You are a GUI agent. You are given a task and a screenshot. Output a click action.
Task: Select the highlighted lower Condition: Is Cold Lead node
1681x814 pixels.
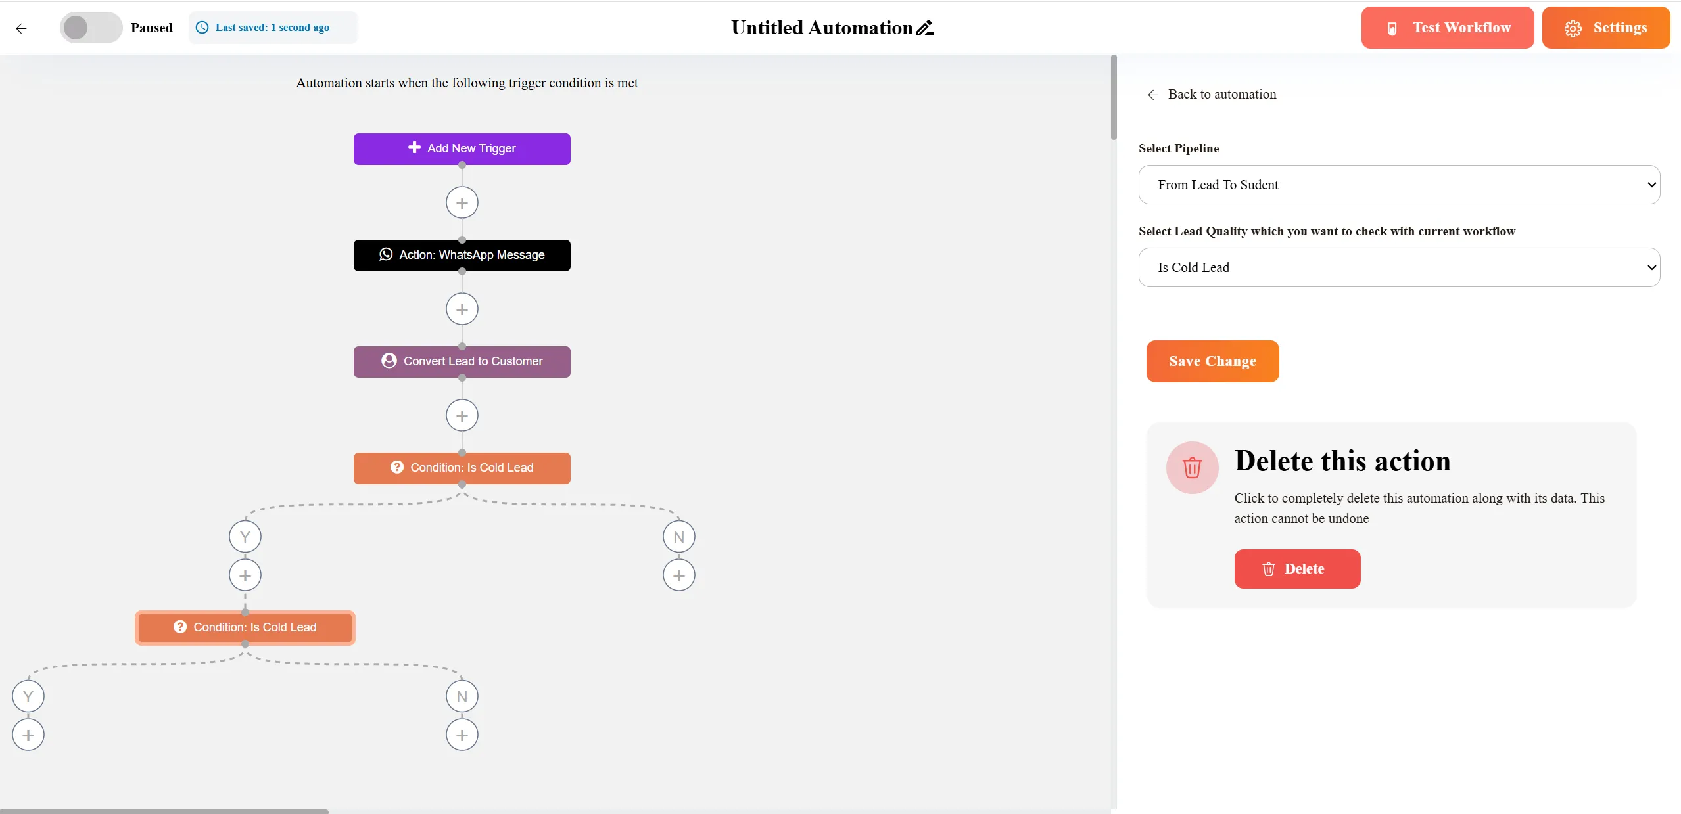(x=245, y=627)
